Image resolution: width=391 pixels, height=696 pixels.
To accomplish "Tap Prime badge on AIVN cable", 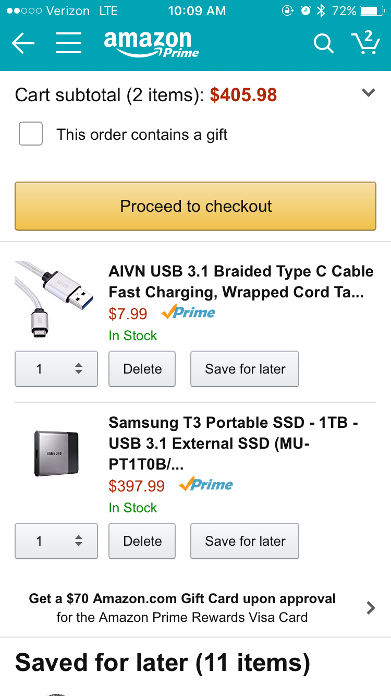I will tap(188, 313).
